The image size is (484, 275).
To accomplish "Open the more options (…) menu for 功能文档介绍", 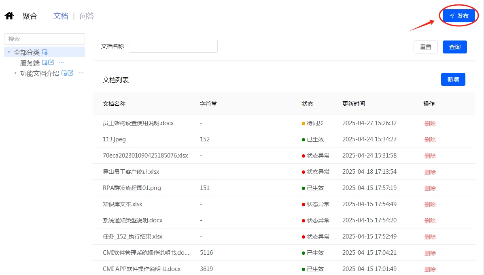I will point(81,73).
